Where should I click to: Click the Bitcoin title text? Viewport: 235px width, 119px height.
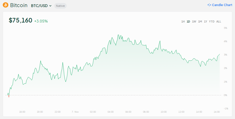coord(19,5)
